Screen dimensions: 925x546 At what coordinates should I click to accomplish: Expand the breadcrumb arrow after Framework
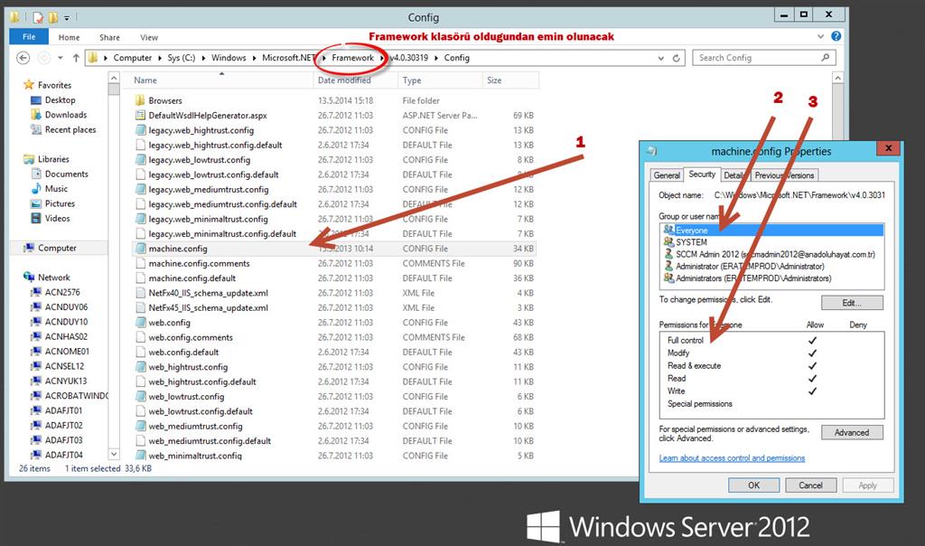coord(381,57)
